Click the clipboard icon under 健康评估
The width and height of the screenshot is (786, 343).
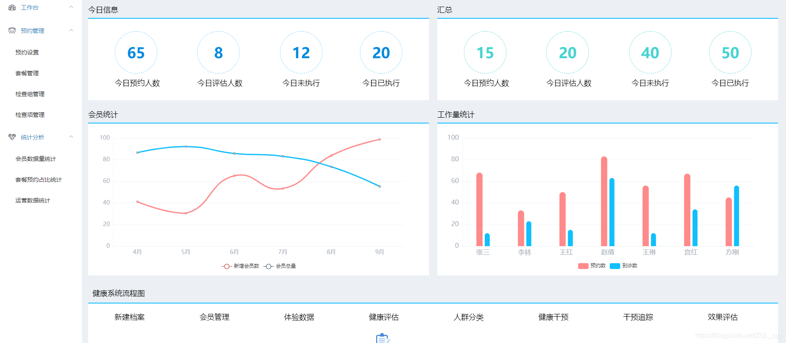[x=383, y=338]
